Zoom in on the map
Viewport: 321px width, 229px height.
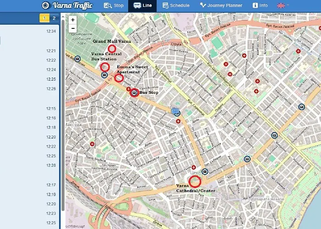coord(73,20)
